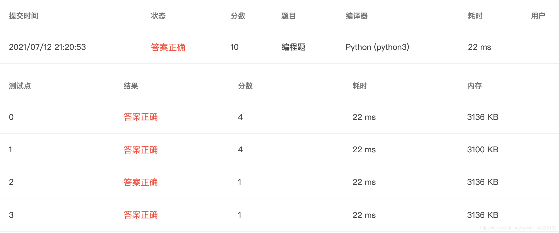Click the 耗时 header in the submission table
The width and height of the screenshot is (559, 233).
[475, 16]
